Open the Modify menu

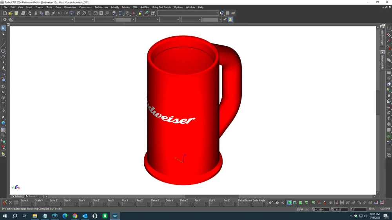tap(115, 7)
